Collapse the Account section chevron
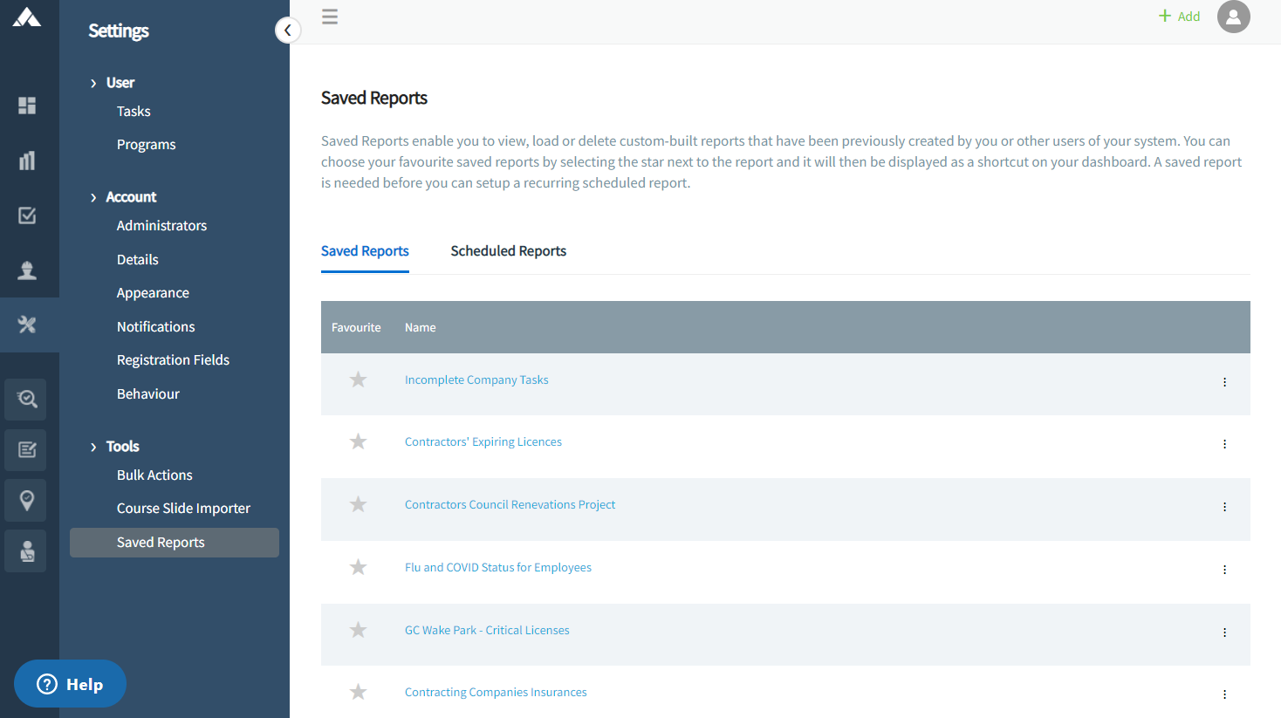This screenshot has width=1281, height=718. pyautogui.click(x=93, y=198)
